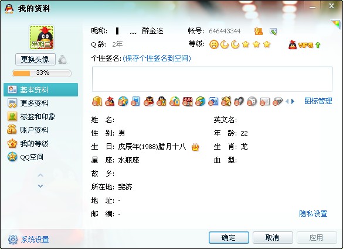Screen dimensions: 343x249
Task: Click the diamond service icon
Action: pos(277,101)
